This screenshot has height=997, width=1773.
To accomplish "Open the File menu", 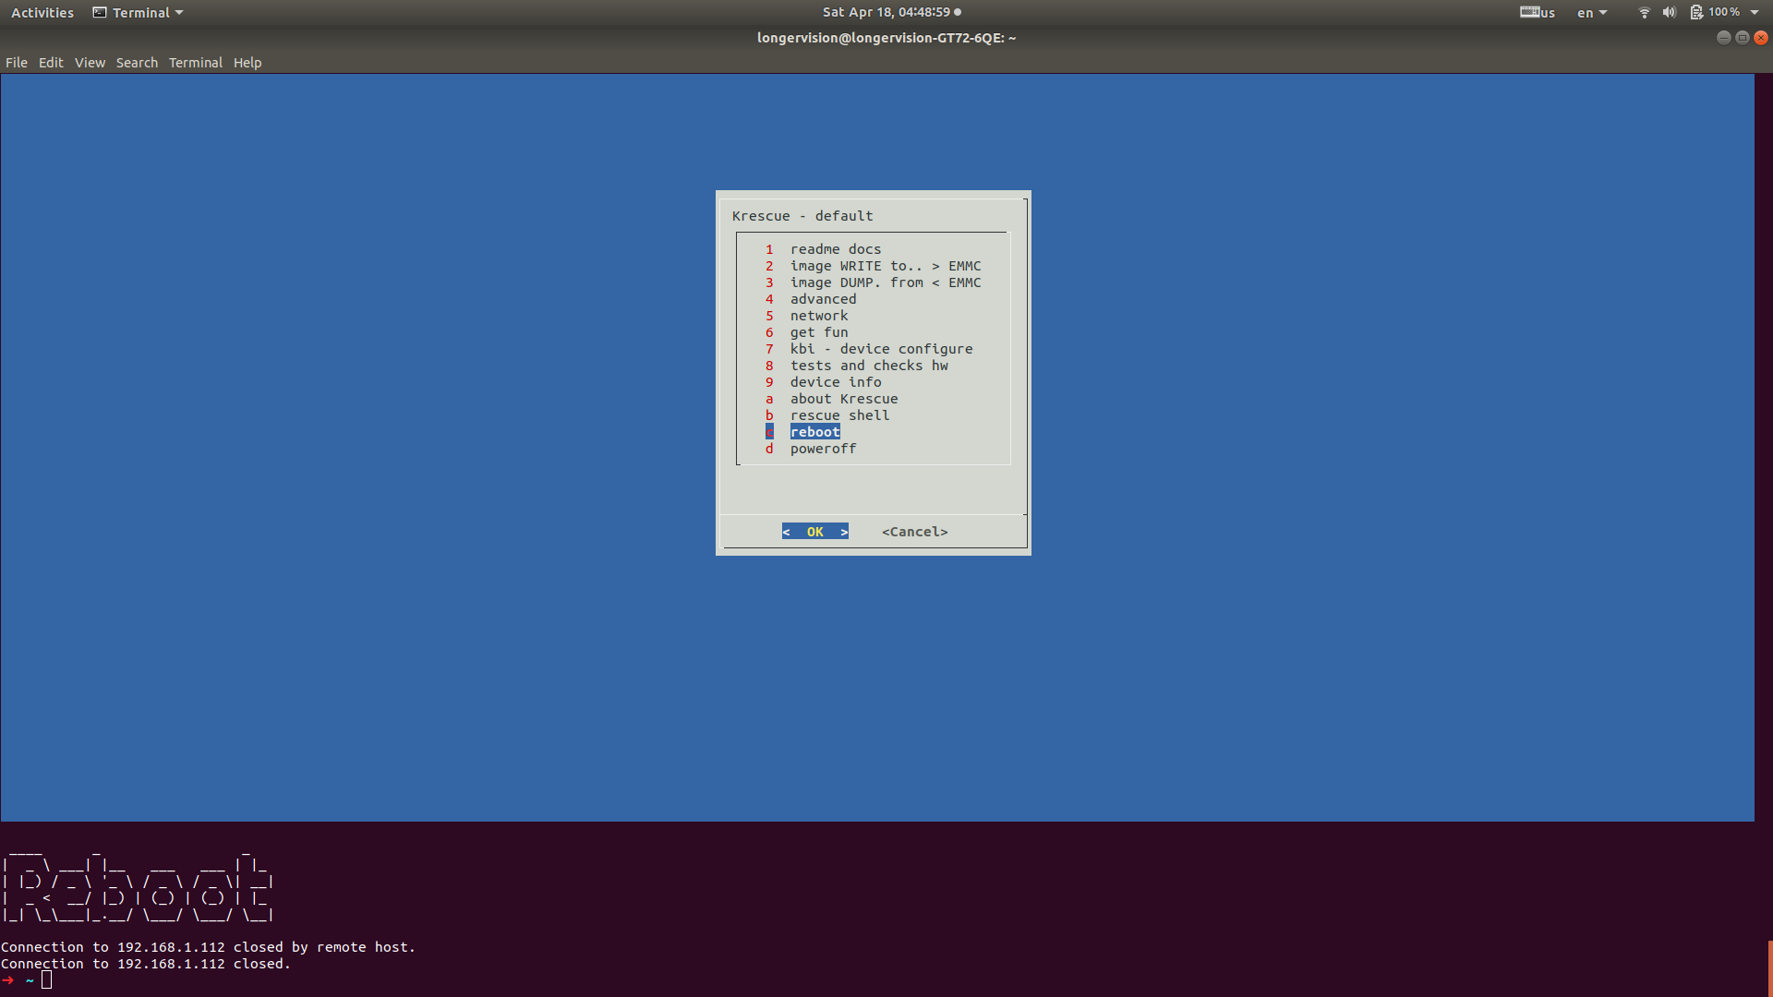I will 17,63.
